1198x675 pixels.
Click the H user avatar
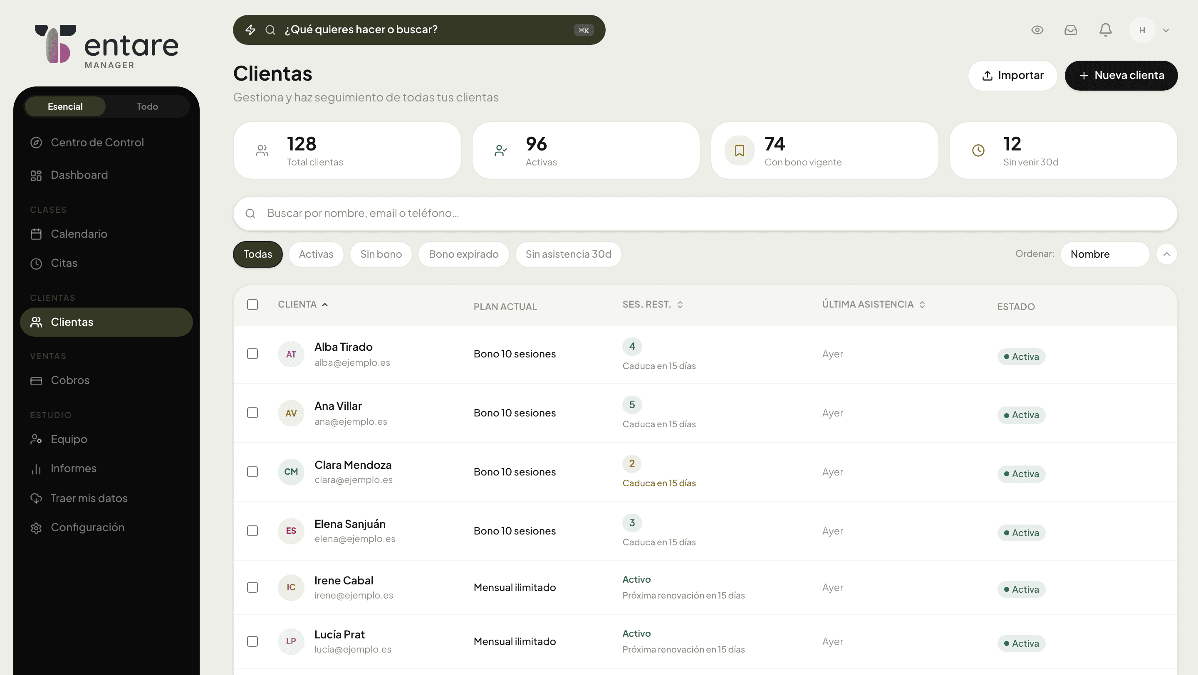1142,30
